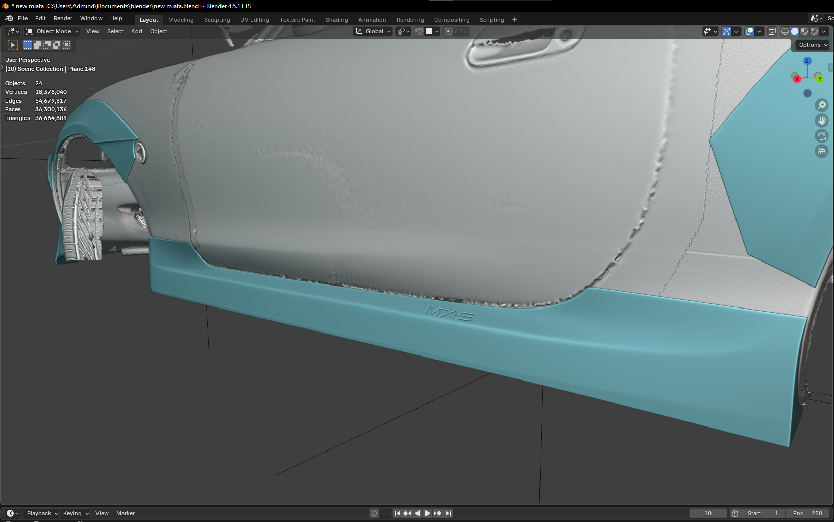Click the current frame field showing 10

(x=707, y=513)
